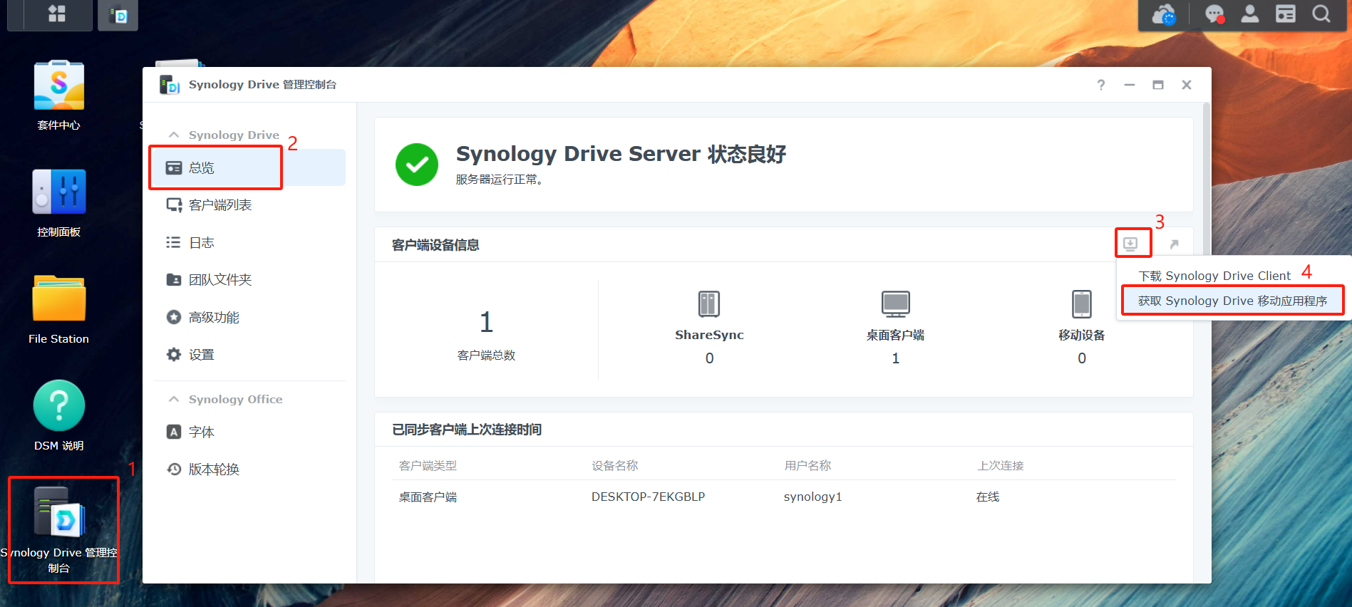Click the 设备名称 column header
Viewport: 1352px width, 607px height.
point(614,466)
